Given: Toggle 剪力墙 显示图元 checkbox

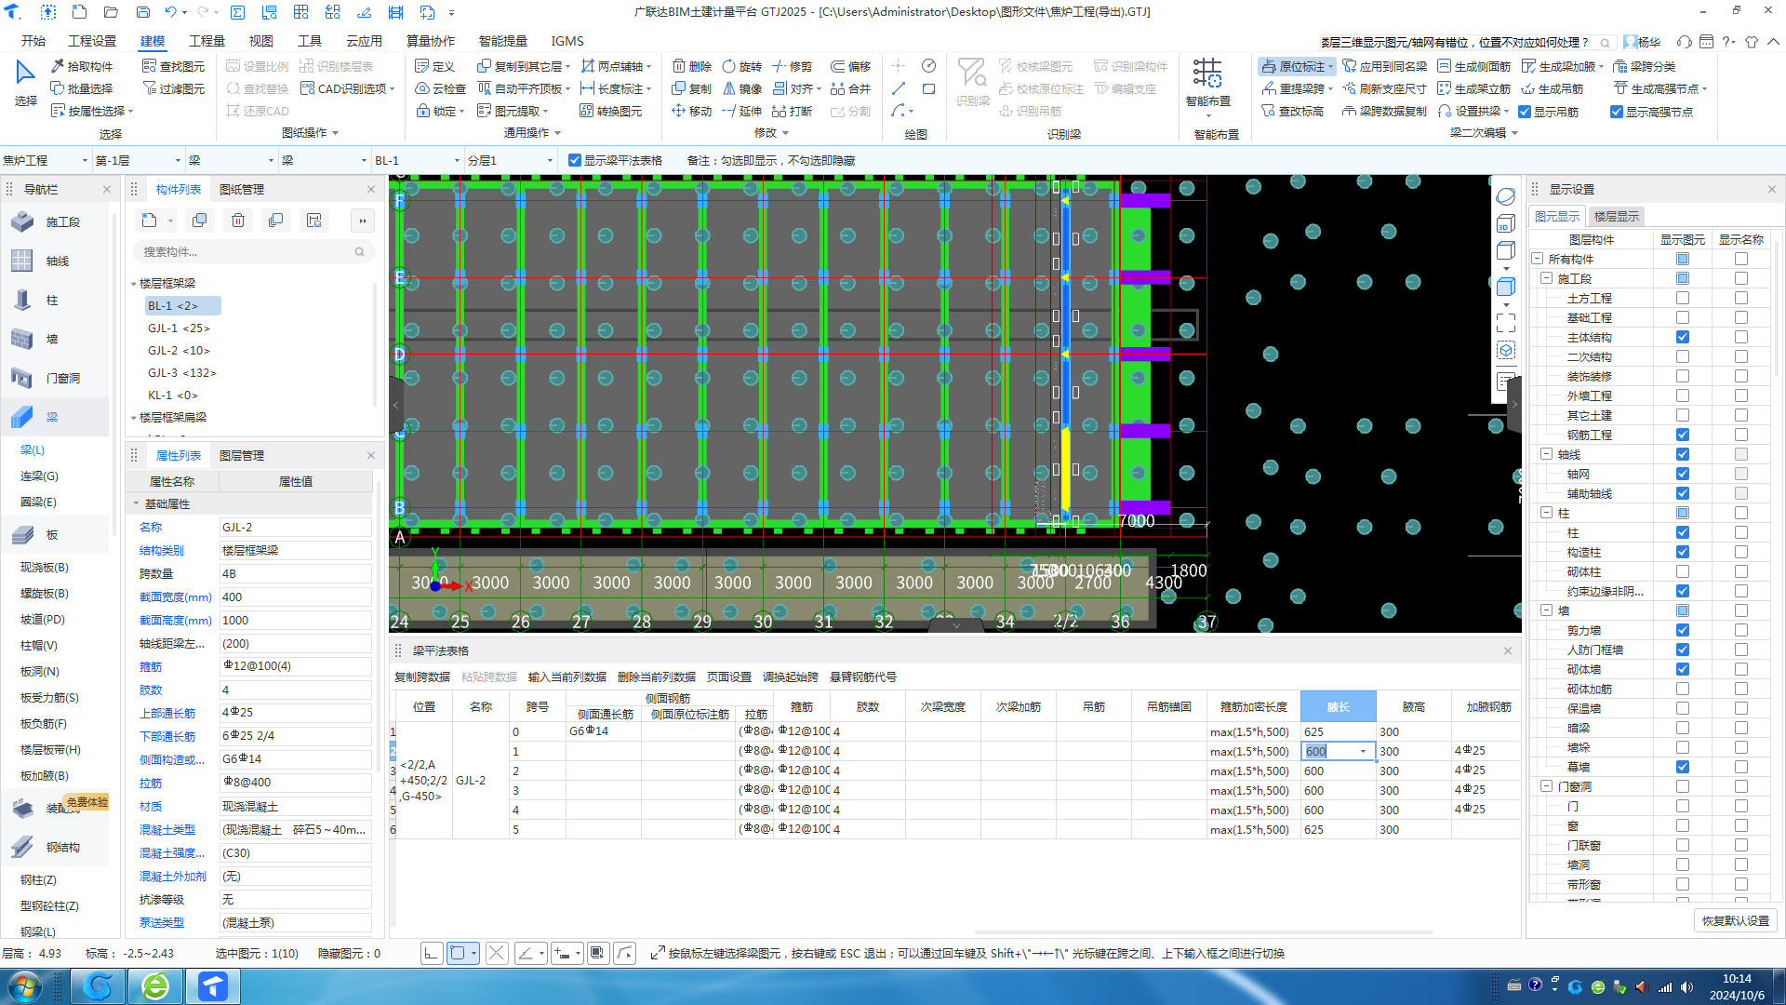Looking at the screenshot, I should click(1683, 630).
